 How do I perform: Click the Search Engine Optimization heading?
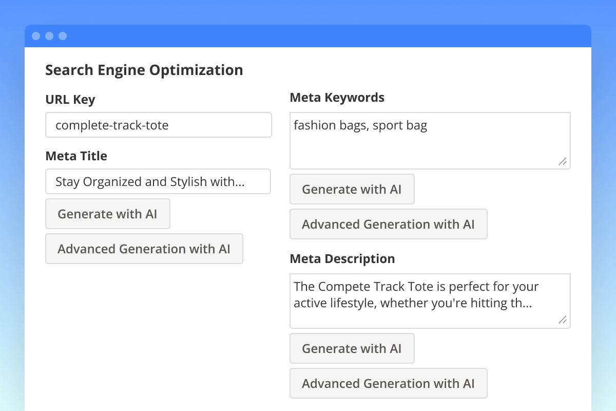144,70
